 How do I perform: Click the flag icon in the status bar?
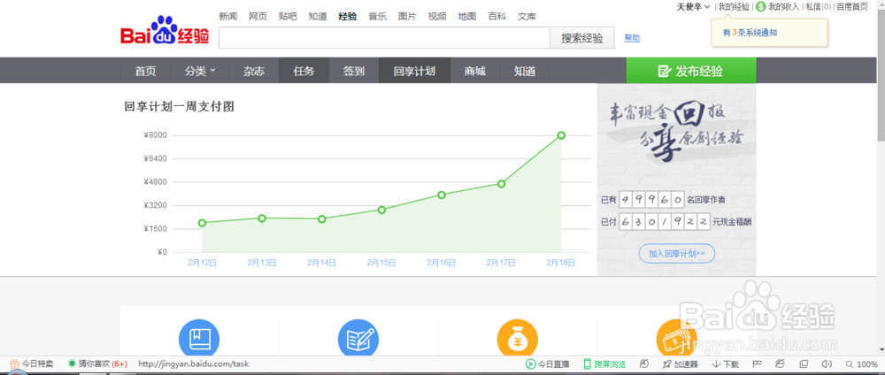coord(758,364)
